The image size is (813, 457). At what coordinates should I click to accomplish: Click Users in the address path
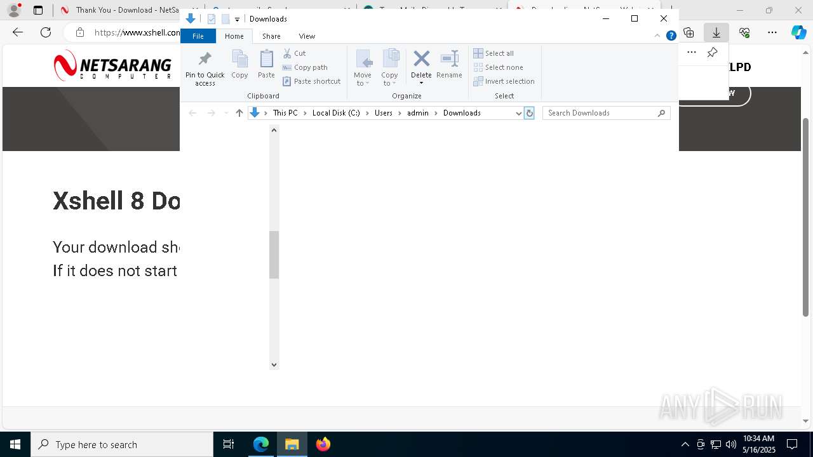click(384, 113)
